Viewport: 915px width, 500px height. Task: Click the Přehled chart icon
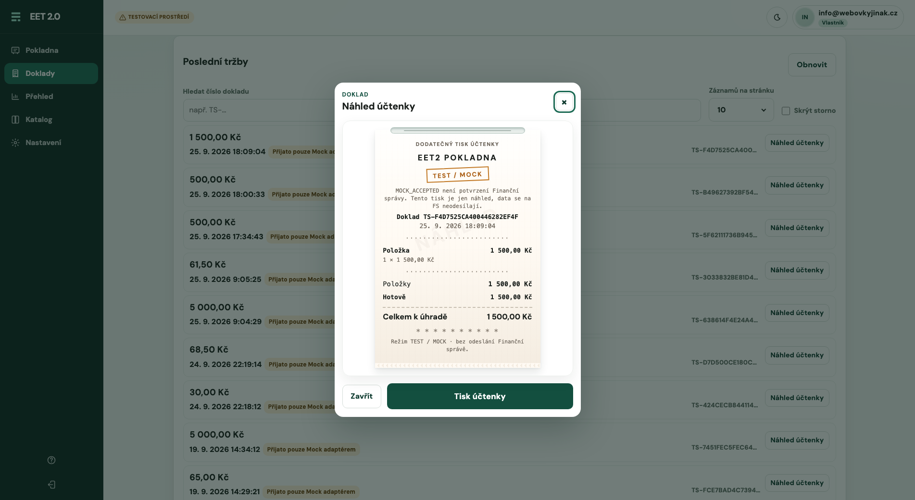pyautogui.click(x=15, y=97)
